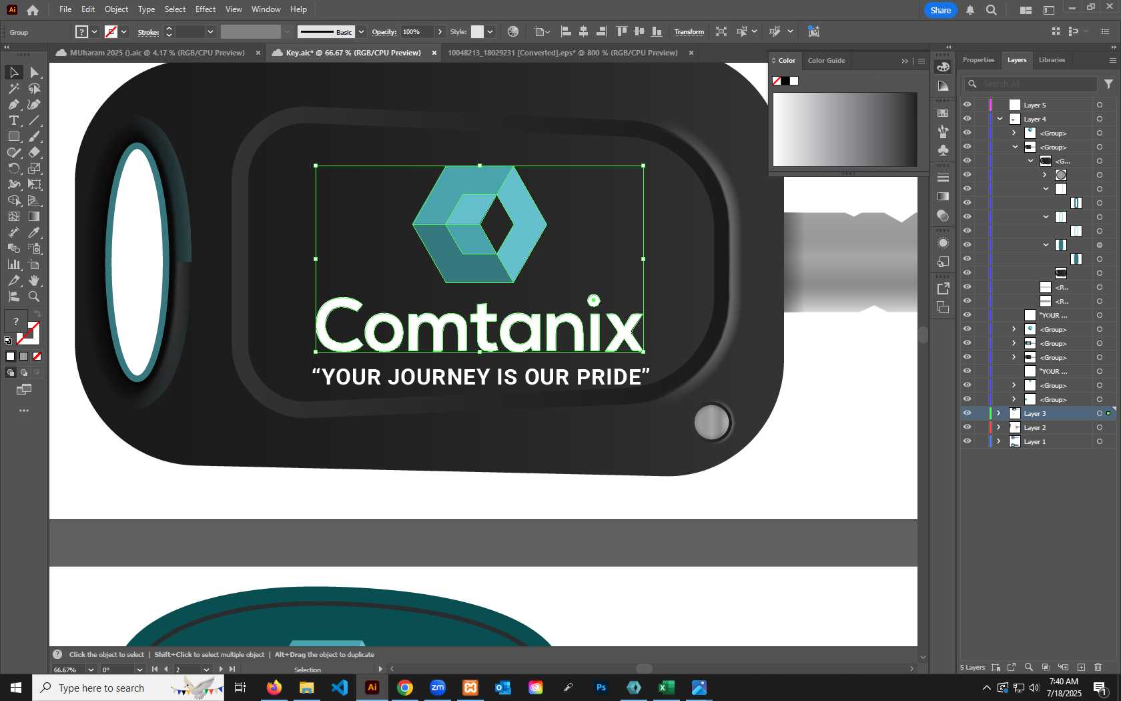This screenshot has width=1121, height=701.
Task: Open the Object menu
Action: pyautogui.click(x=116, y=9)
